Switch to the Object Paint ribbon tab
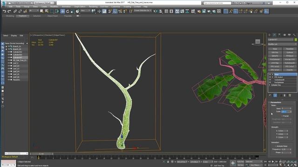This screenshot has width=298, height=167. pyautogui.click(x=53, y=16)
